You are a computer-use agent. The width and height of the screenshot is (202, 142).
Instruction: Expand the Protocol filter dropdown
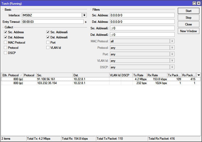pos(172,48)
